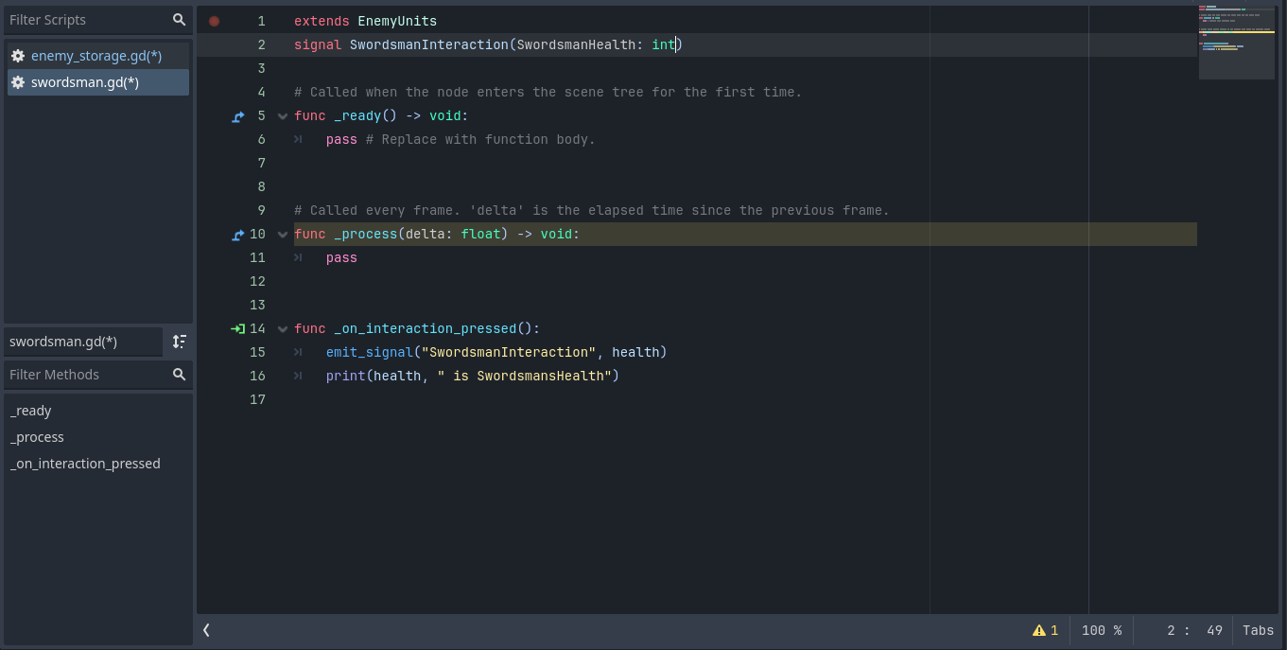
Task: Click the search icon in Filter Methods
Action: [x=179, y=375]
